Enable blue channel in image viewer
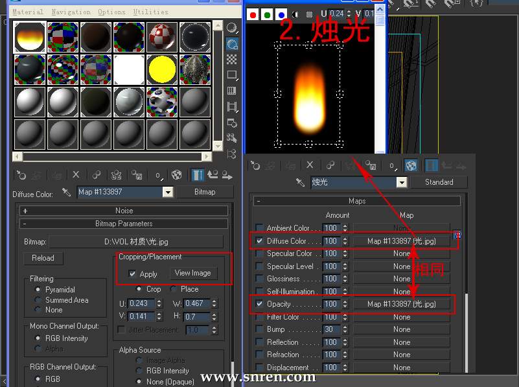Viewport: 519px width, 387px height. 281,15
